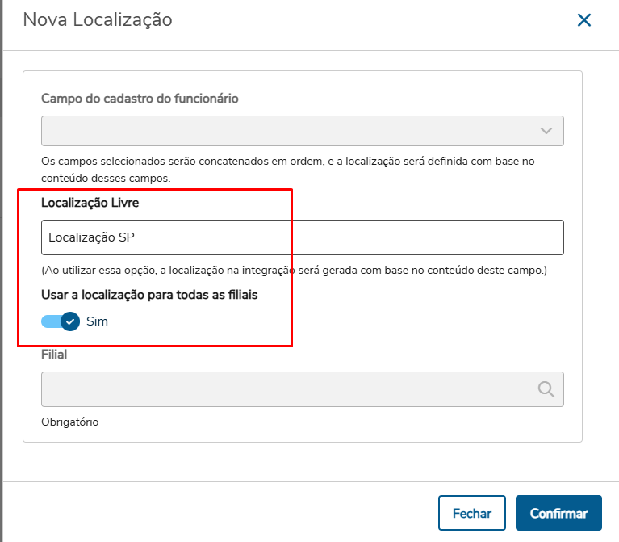
Task: Click the checkmark knob on the switch
Action: click(70, 321)
